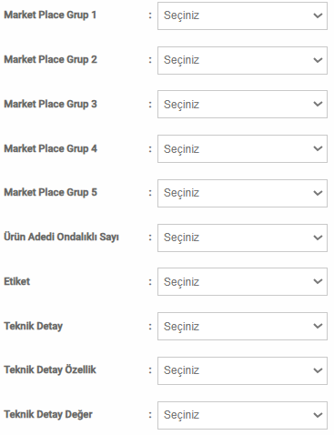Click the chevron arrow for Teknik Detay Özellik
Viewport: 334px width, 435px height.
318,370
